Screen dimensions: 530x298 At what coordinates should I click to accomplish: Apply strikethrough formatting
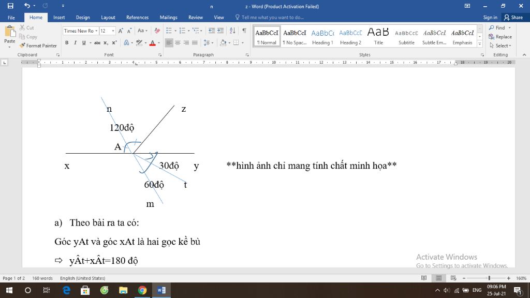point(97,43)
